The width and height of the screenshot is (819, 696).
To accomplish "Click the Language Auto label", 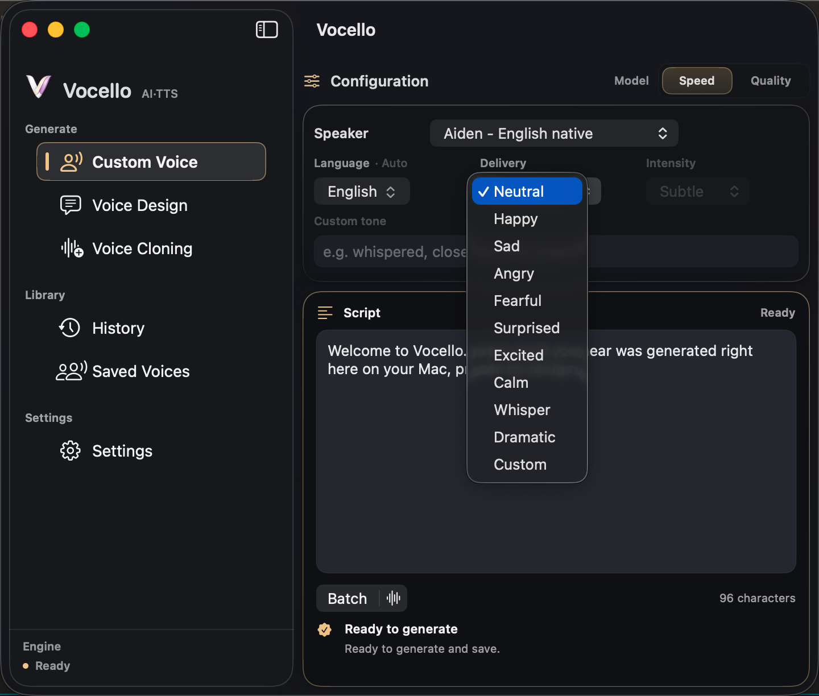I will pyautogui.click(x=361, y=163).
